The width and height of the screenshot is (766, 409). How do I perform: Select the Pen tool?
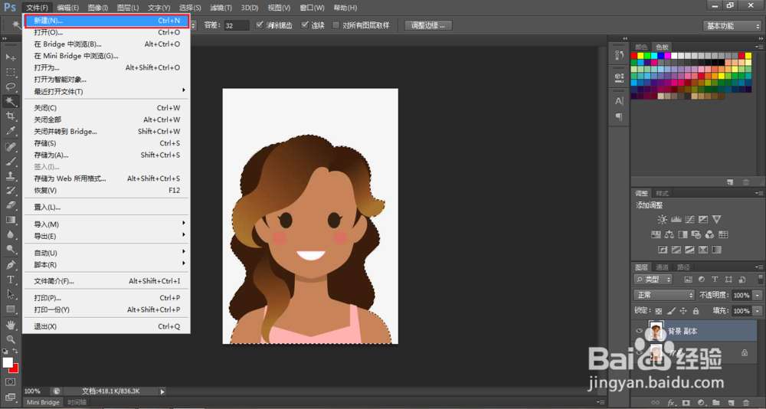tap(10, 265)
